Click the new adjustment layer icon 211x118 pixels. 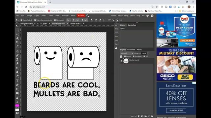[x=139, y=116]
